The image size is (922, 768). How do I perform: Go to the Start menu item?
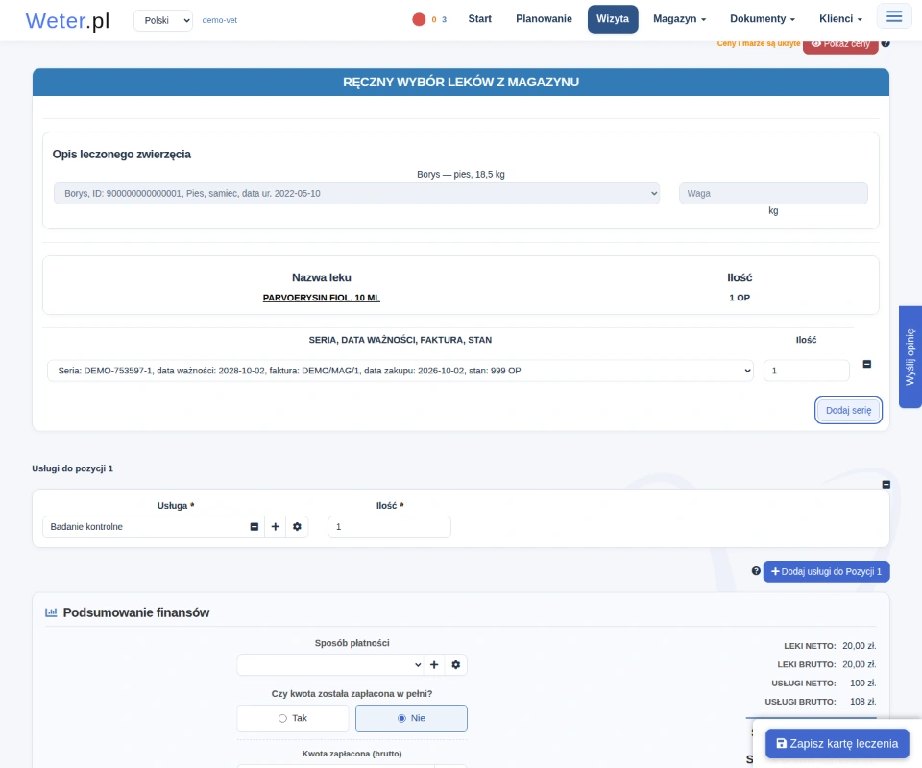pyautogui.click(x=480, y=19)
